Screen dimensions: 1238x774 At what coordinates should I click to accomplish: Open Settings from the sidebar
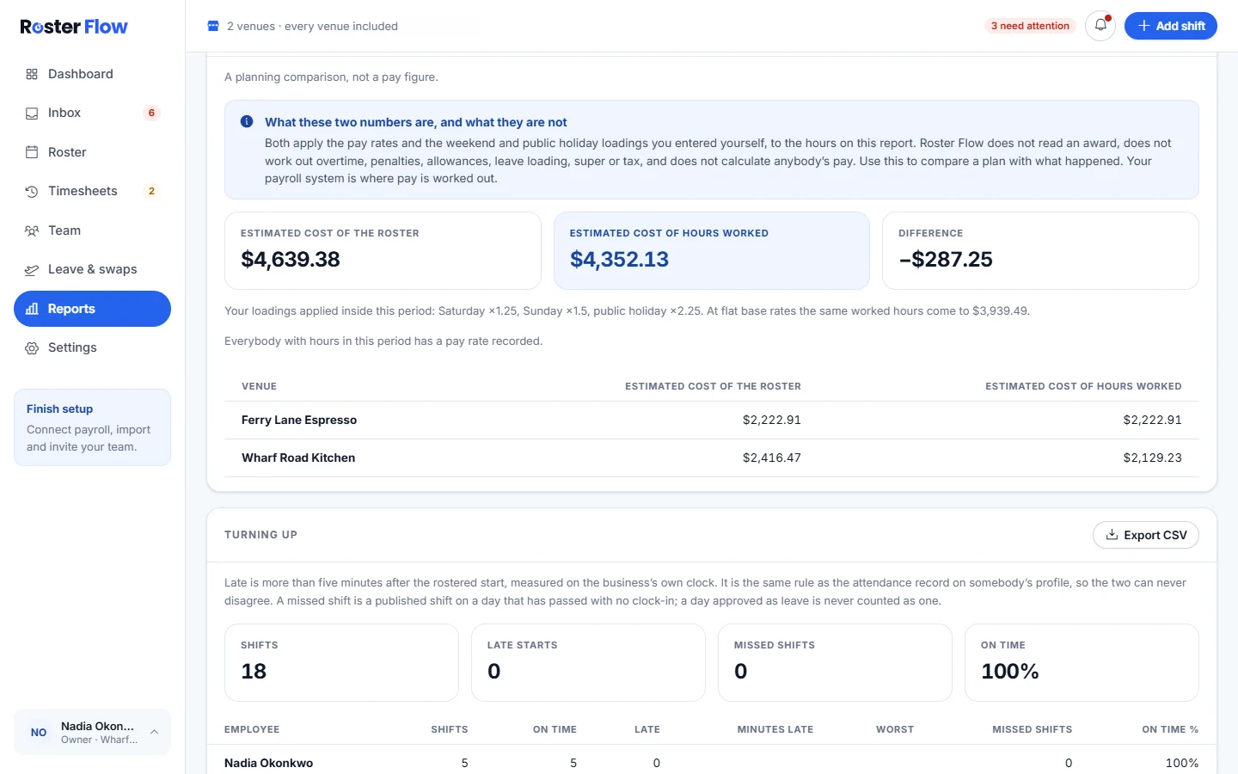click(x=92, y=347)
